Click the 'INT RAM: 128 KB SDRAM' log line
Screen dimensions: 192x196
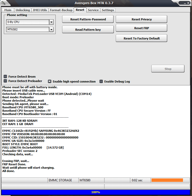coord(20,121)
